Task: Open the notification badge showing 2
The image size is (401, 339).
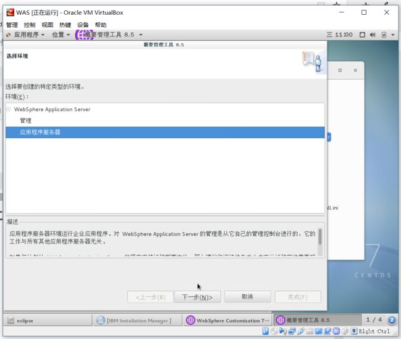Action: [392, 320]
